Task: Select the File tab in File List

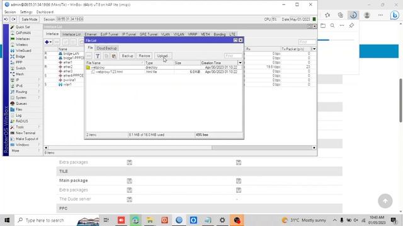Action: pyautogui.click(x=90, y=48)
